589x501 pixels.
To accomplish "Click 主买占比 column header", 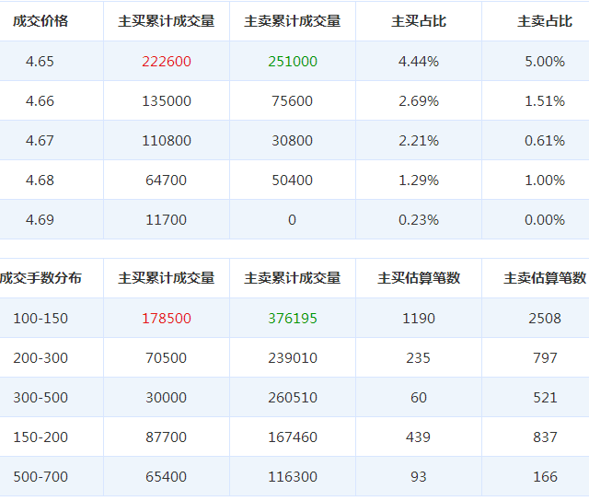I will click(419, 21).
